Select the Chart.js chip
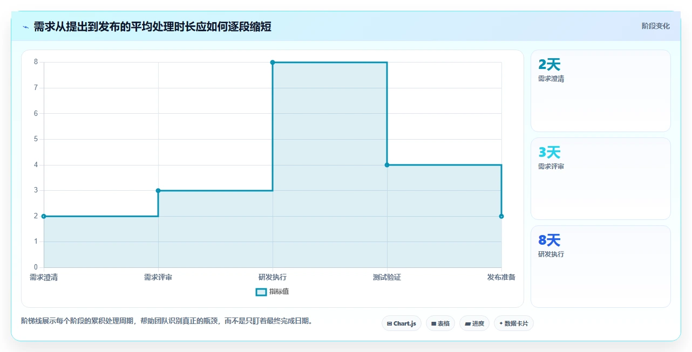The image size is (692, 352). (402, 323)
